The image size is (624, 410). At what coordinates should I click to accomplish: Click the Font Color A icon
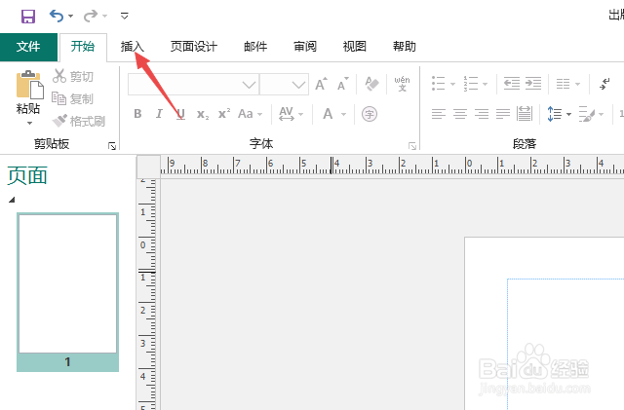click(x=328, y=114)
